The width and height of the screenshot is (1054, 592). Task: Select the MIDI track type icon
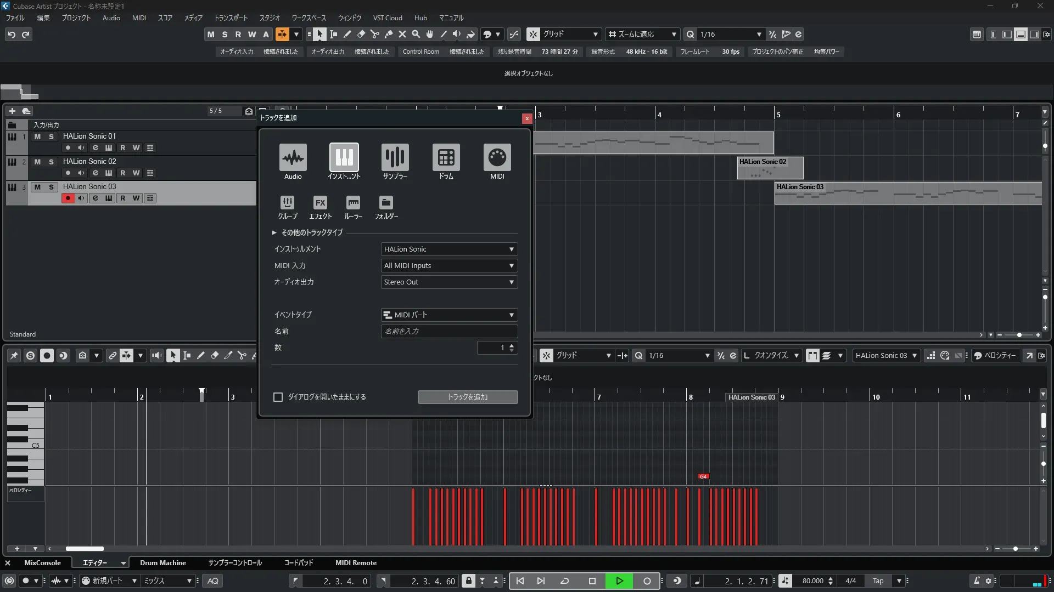497,158
